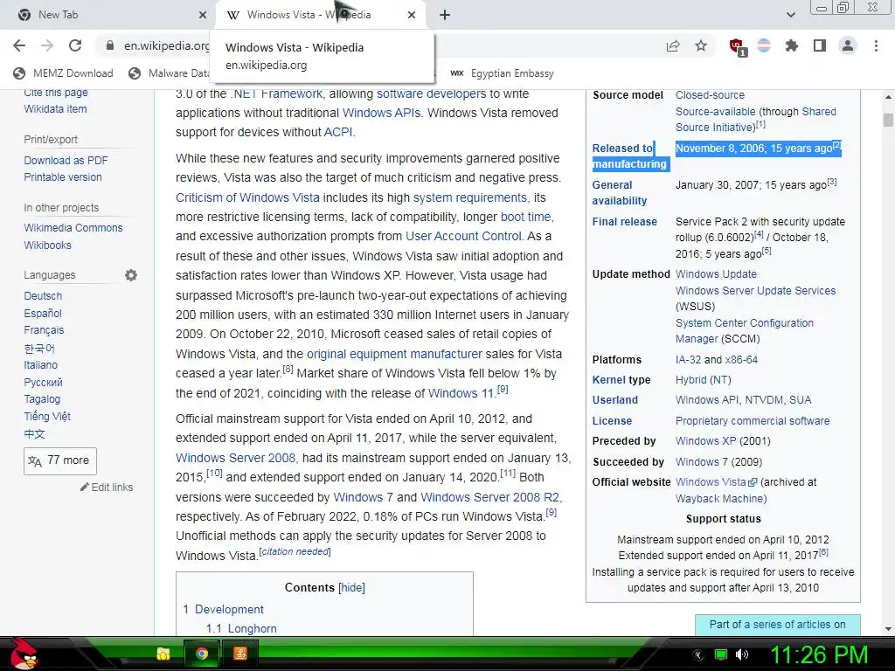This screenshot has width=895, height=671.
Task: Open Criticism of Windows Vista link
Action: coord(247,197)
